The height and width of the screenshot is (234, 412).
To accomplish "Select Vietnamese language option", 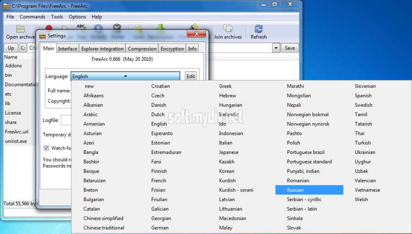I will click(x=367, y=190).
